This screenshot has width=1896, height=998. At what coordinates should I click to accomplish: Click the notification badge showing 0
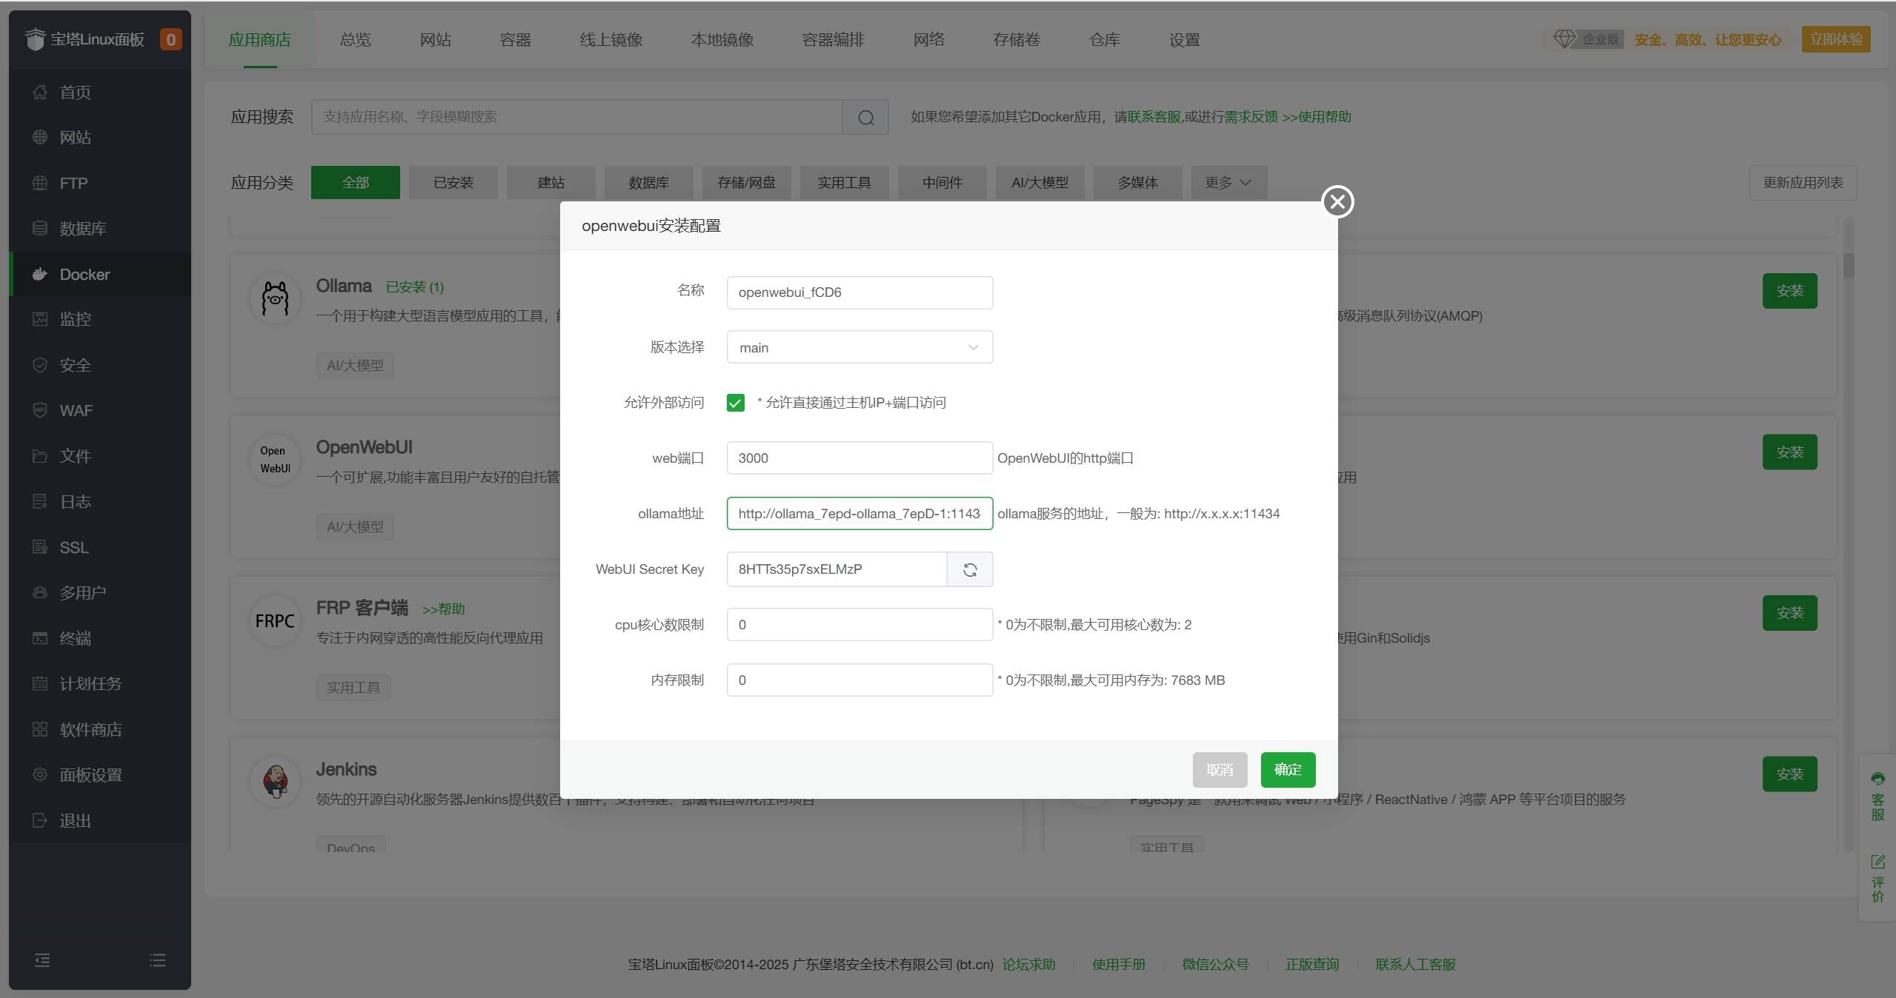point(170,39)
